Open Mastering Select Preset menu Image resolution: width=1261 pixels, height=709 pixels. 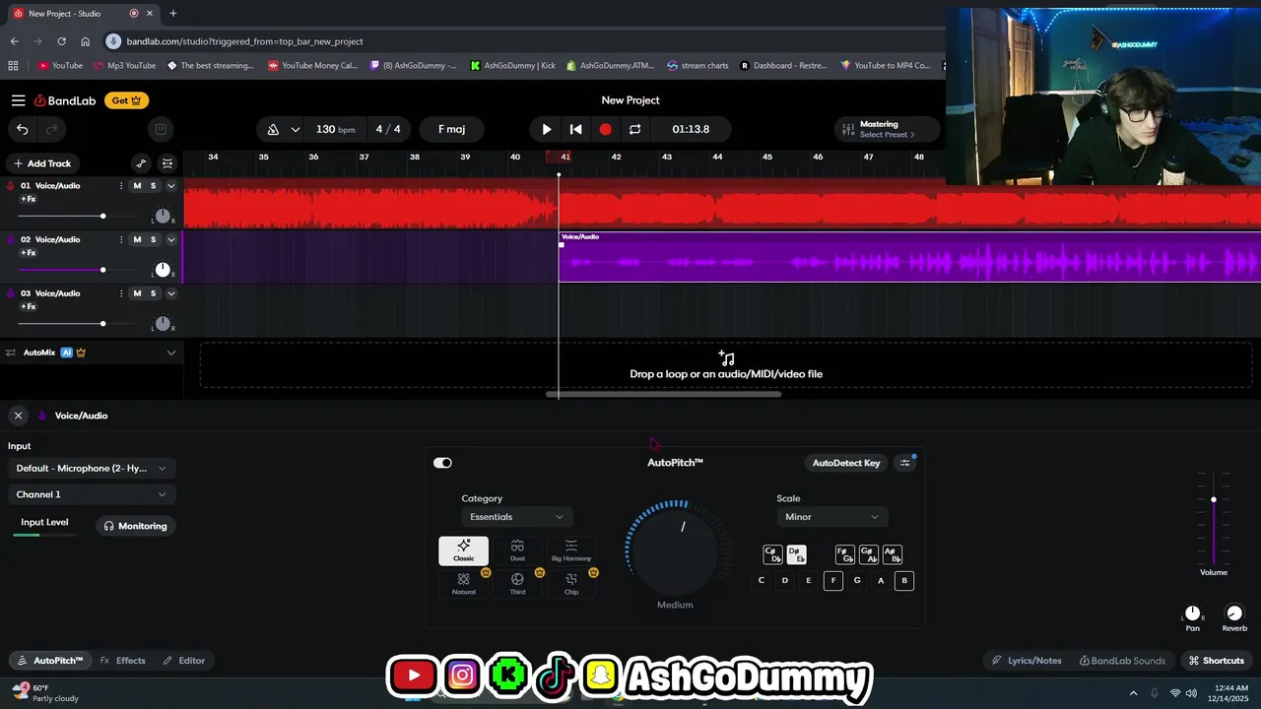[887, 129]
